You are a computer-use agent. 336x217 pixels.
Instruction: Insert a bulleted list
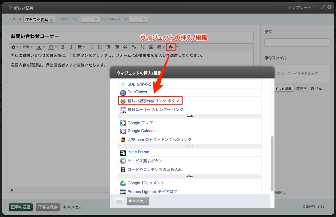(92, 47)
